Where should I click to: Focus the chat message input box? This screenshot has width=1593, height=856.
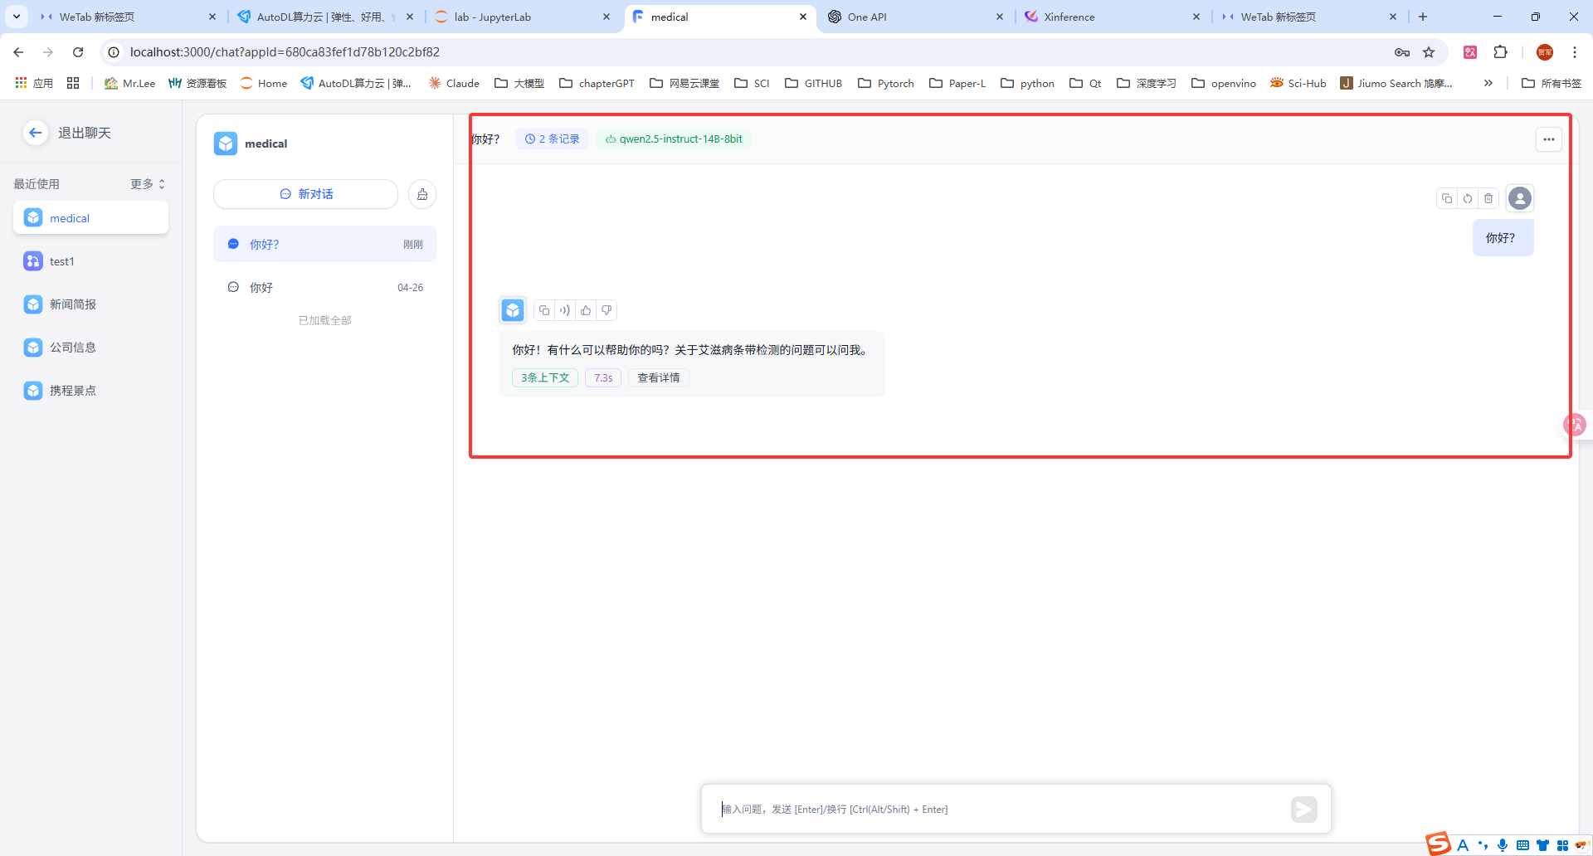click(x=996, y=809)
